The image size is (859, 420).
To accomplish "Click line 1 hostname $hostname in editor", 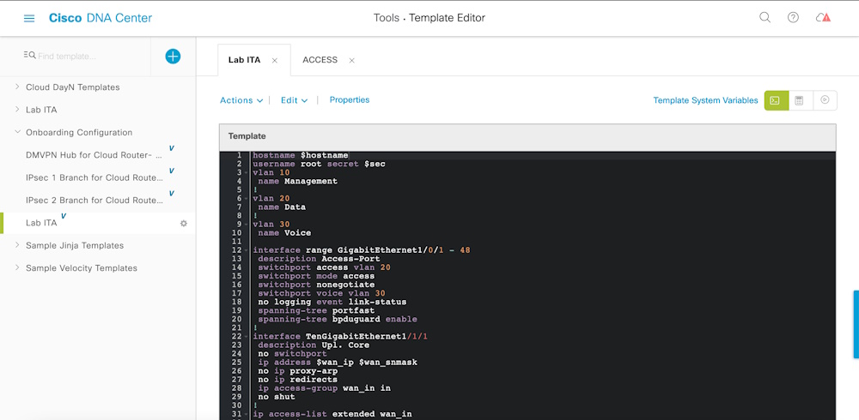I will (x=300, y=155).
